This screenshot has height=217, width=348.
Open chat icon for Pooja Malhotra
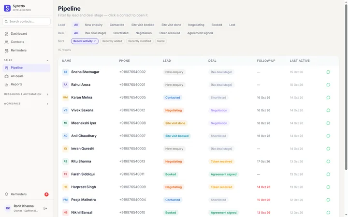(328, 200)
